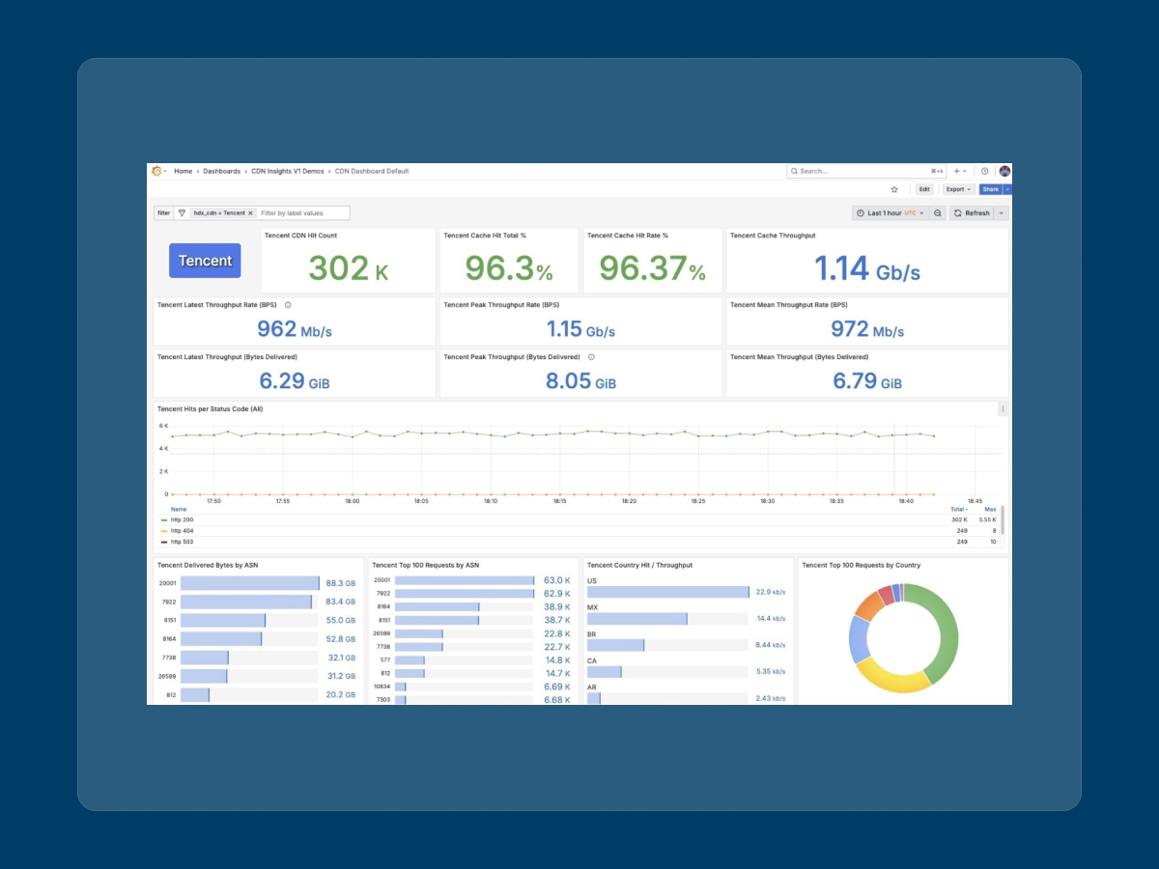Open CDN Insights V1 Demos breadcrumb
Viewport: 1159px width, 869px height.
288,171
